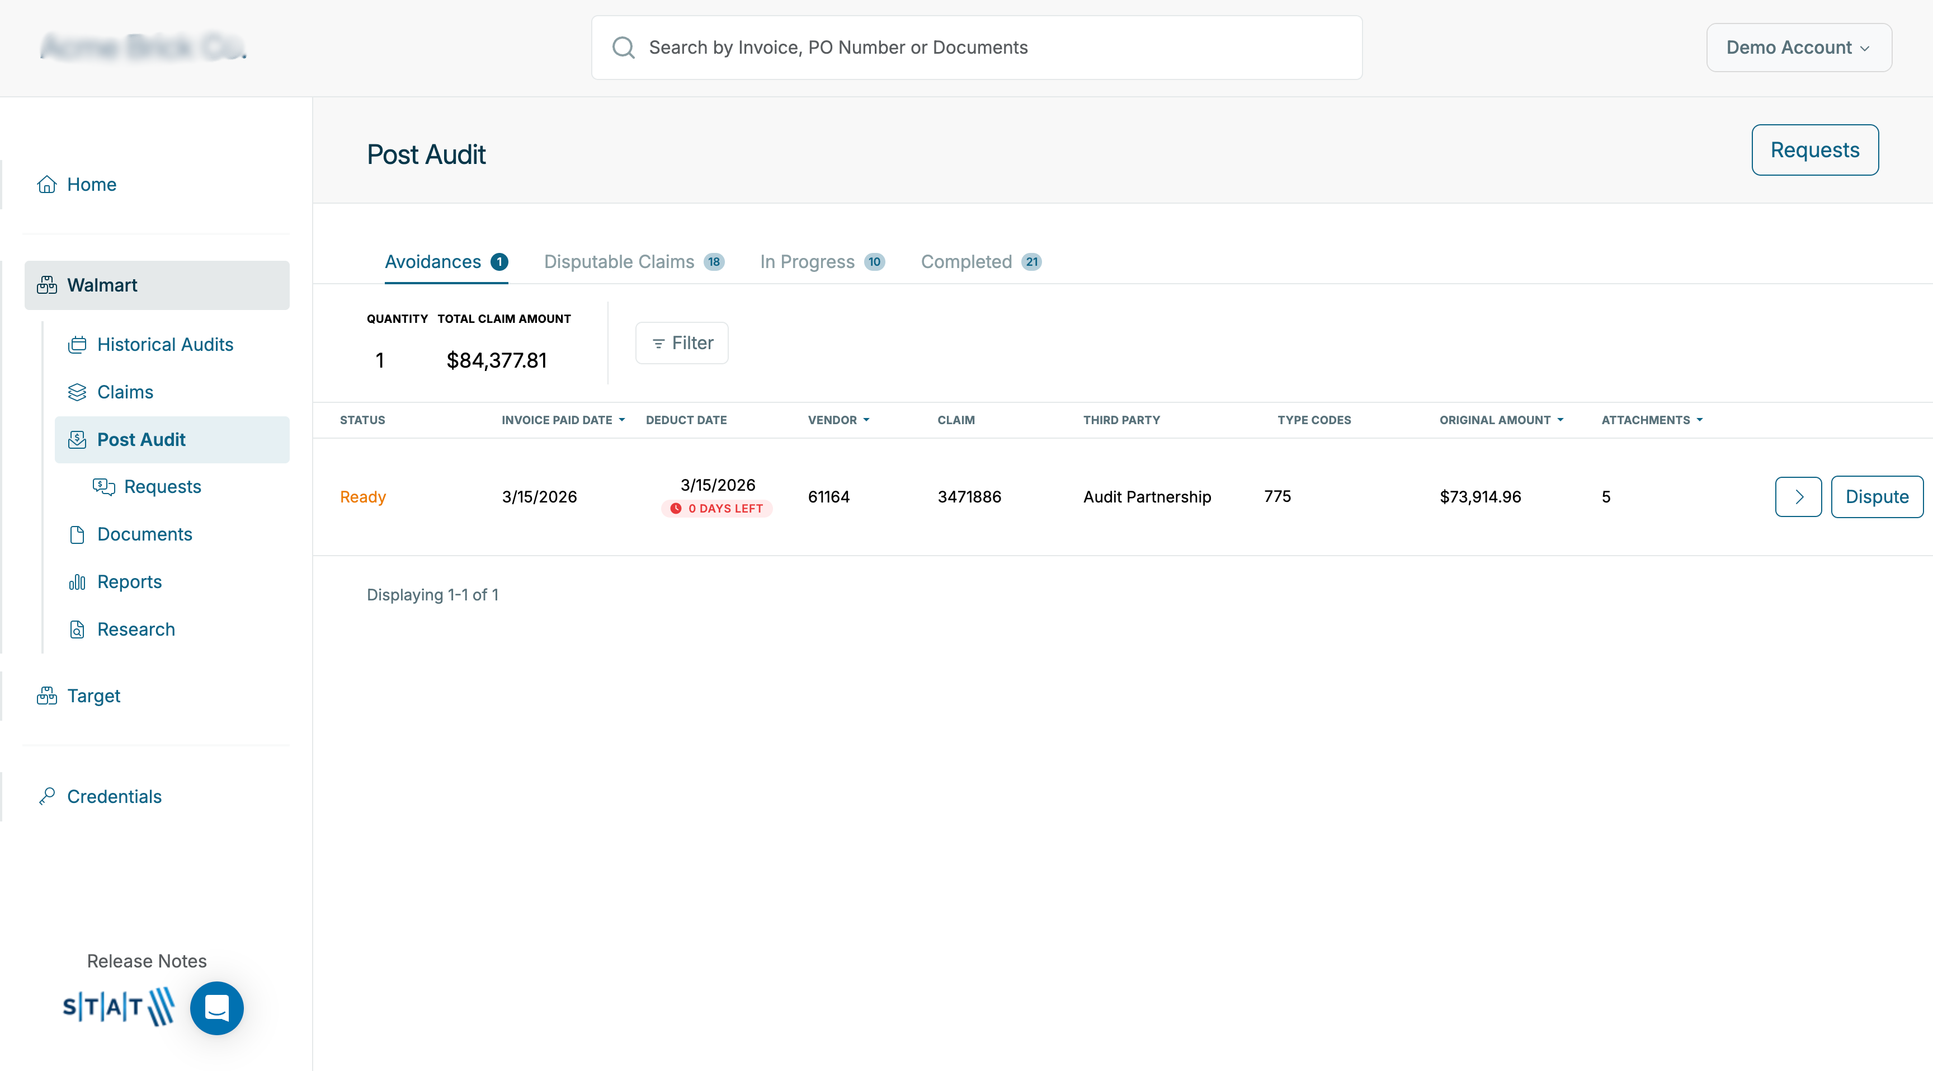Click the Dispute button
The width and height of the screenshot is (1933, 1071).
[x=1876, y=497]
